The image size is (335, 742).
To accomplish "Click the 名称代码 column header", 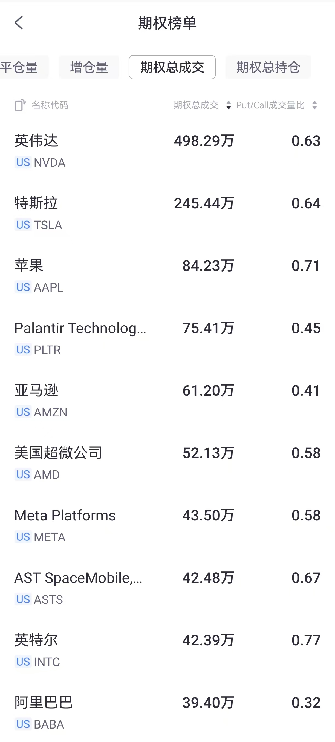I will pos(50,105).
